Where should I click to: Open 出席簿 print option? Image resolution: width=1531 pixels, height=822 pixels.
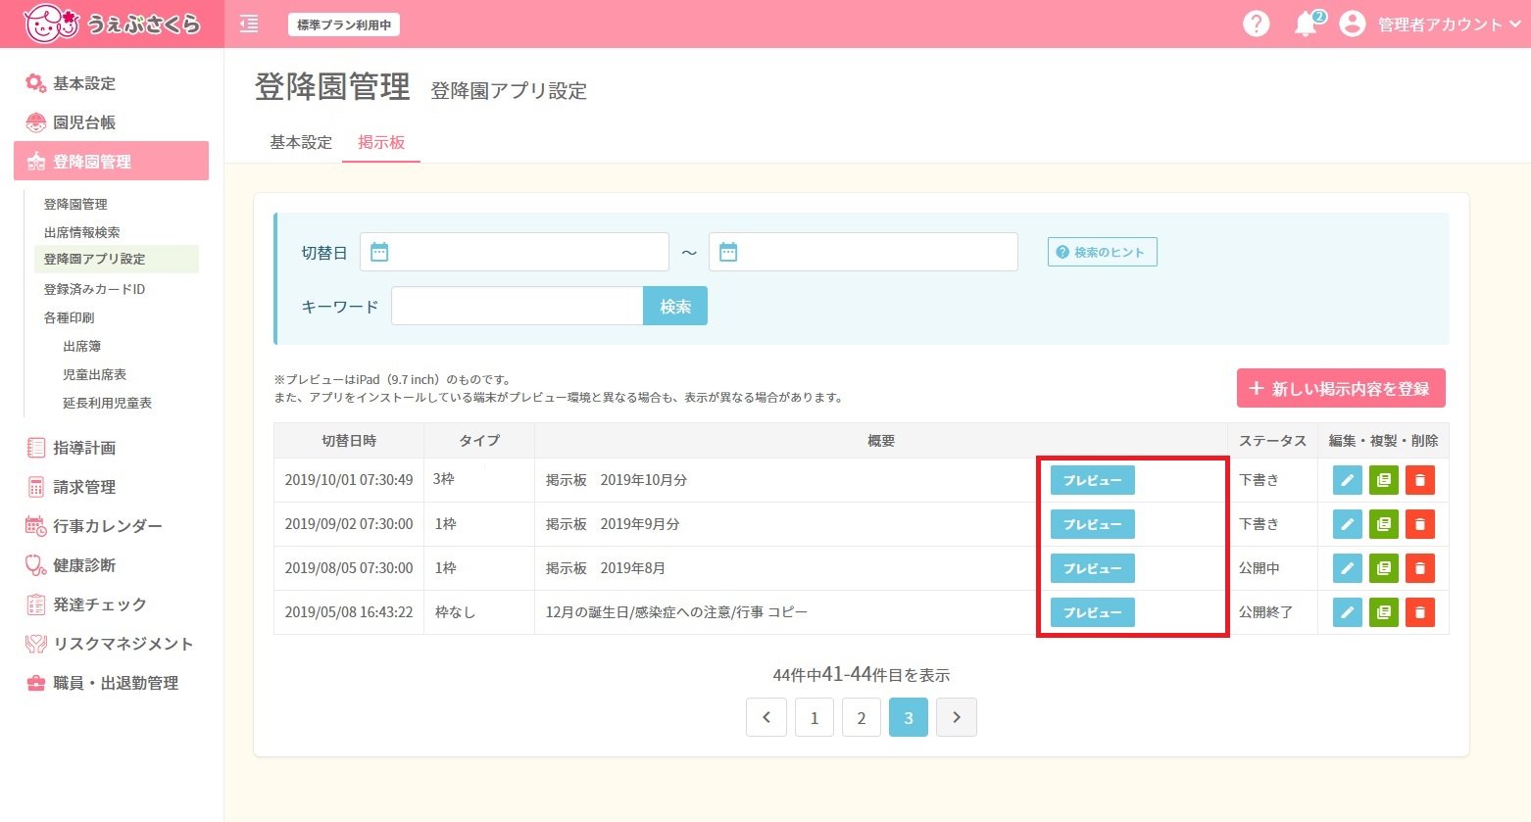click(82, 346)
